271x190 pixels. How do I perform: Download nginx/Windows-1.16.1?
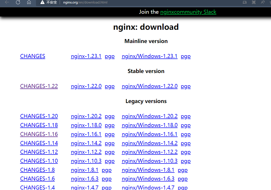point(150,134)
